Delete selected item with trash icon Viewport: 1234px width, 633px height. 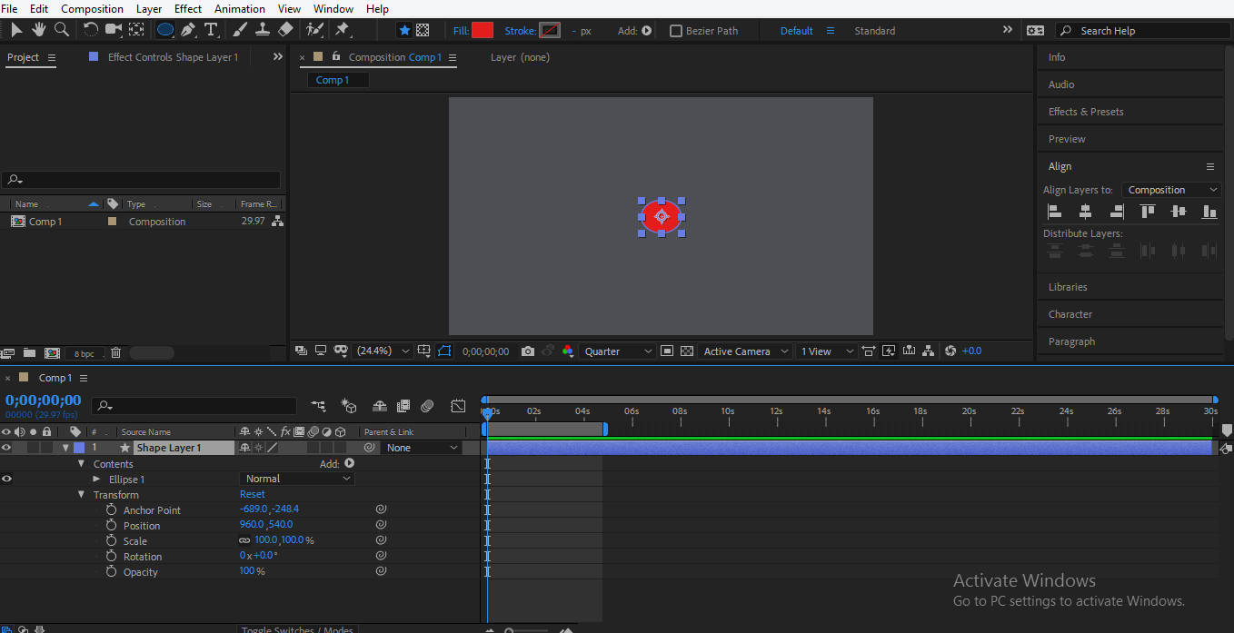[115, 353]
